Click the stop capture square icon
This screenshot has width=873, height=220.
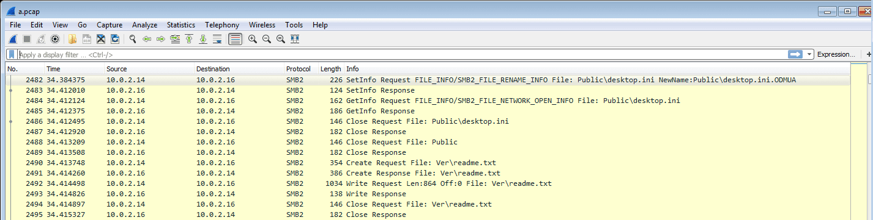26,39
